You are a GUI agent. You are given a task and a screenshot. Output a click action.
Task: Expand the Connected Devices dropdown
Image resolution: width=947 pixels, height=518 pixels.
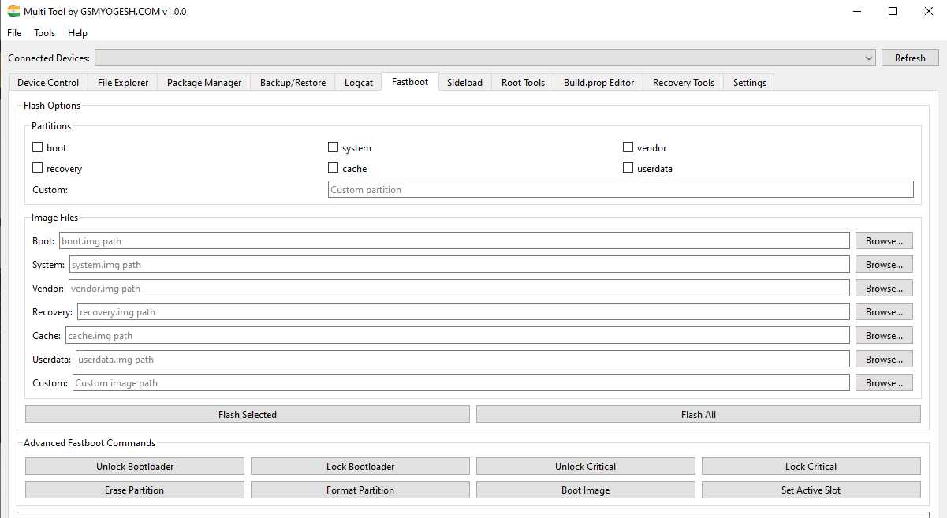click(x=869, y=58)
